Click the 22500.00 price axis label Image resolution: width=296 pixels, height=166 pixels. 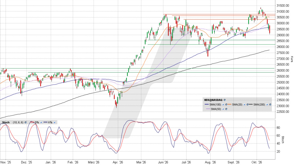(x=283, y=112)
